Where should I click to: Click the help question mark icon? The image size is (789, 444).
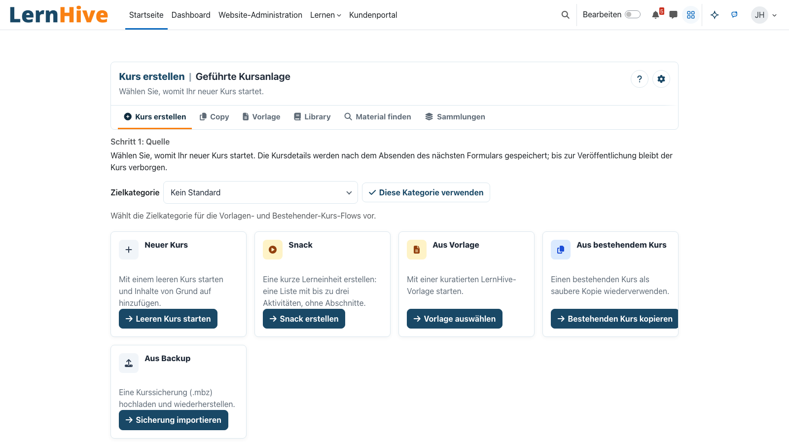pos(640,79)
